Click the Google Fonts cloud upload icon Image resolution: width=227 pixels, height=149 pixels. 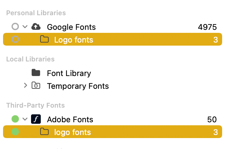[36, 27]
